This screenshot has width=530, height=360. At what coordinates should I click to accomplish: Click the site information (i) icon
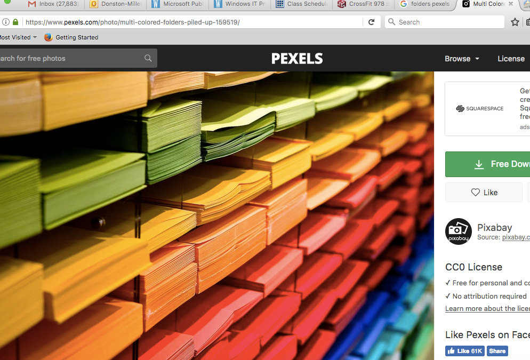click(x=6, y=22)
